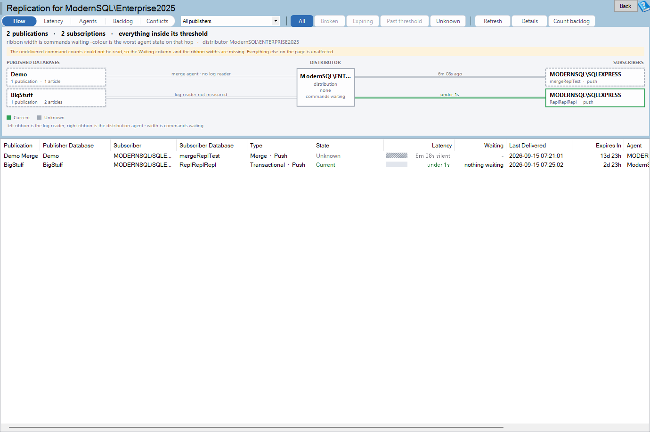Switch to the Latency tab
Screen dimensions: 650x432
click(53, 21)
